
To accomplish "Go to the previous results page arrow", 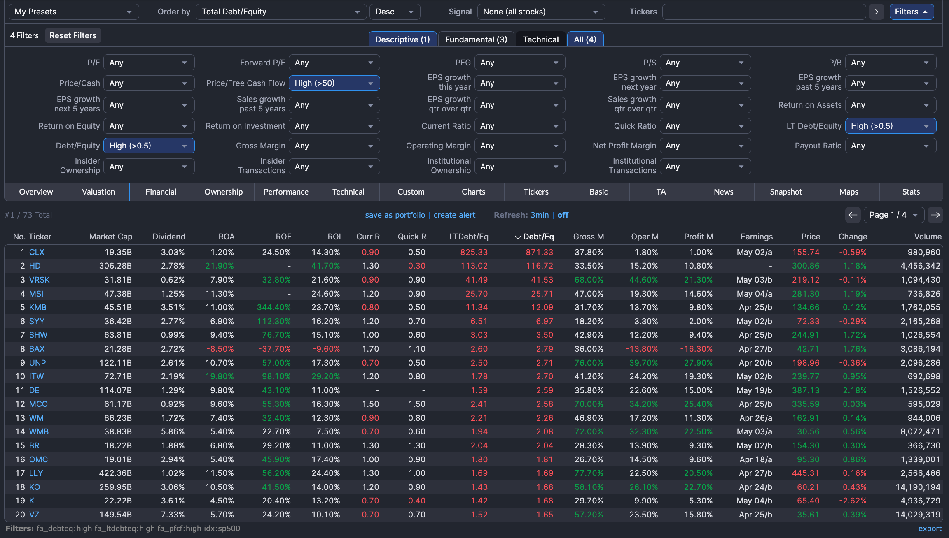I will 853,215.
